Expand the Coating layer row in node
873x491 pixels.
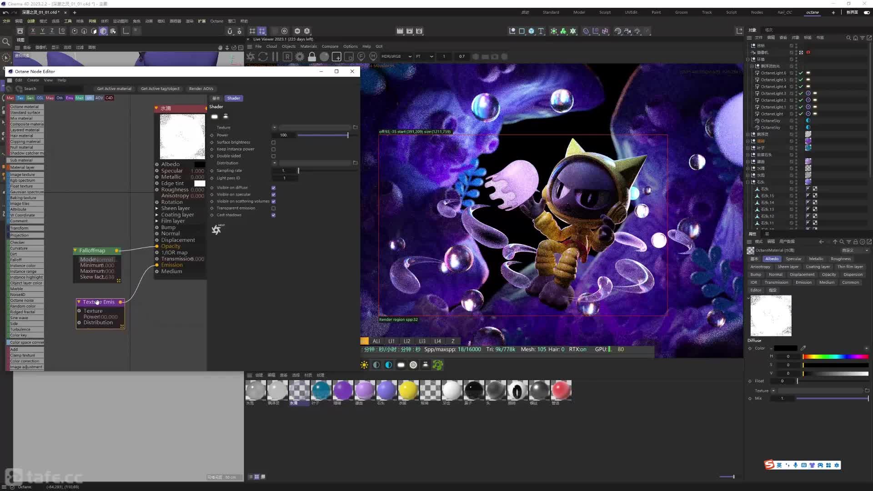157,215
